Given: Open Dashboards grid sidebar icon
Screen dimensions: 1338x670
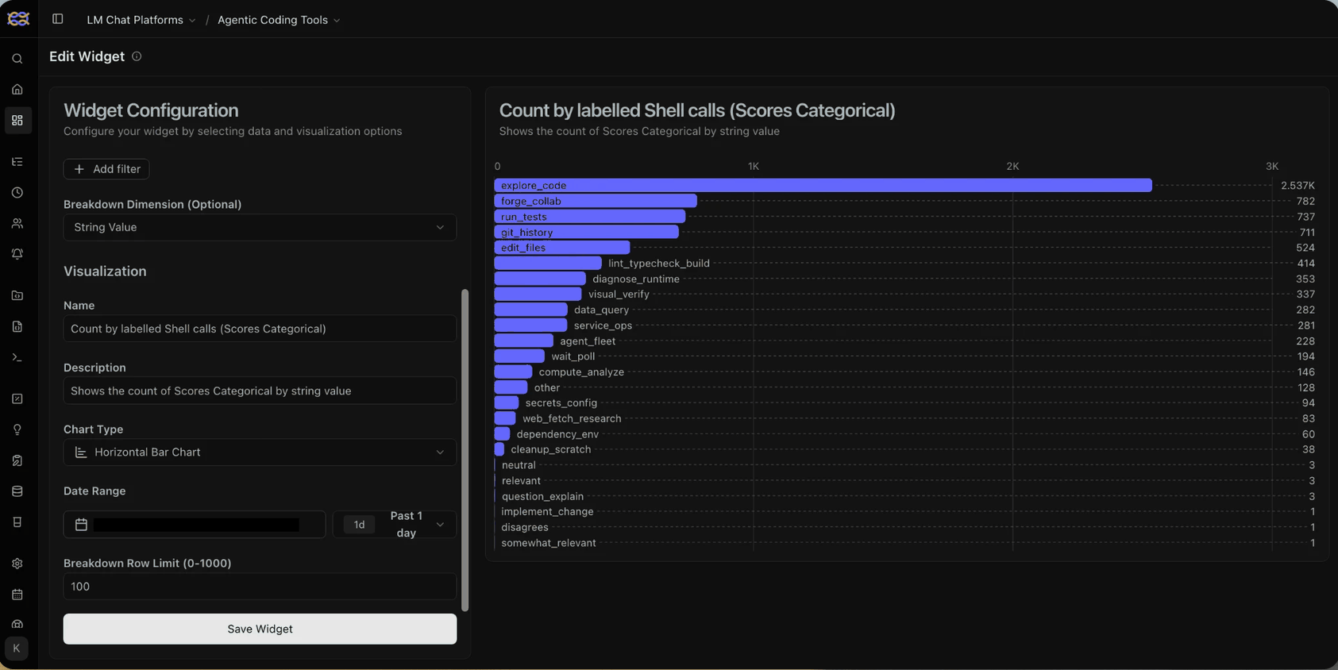Looking at the screenshot, I should point(17,121).
